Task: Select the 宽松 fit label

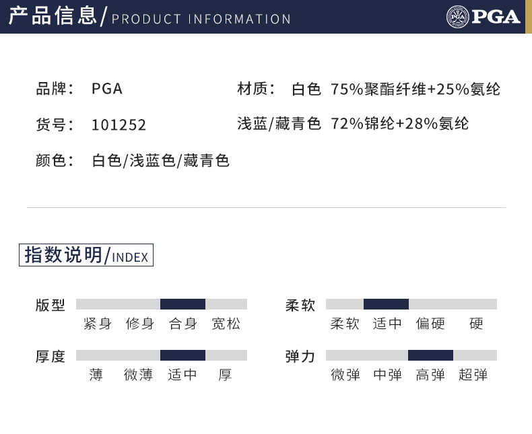Action: tap(226, 324)
